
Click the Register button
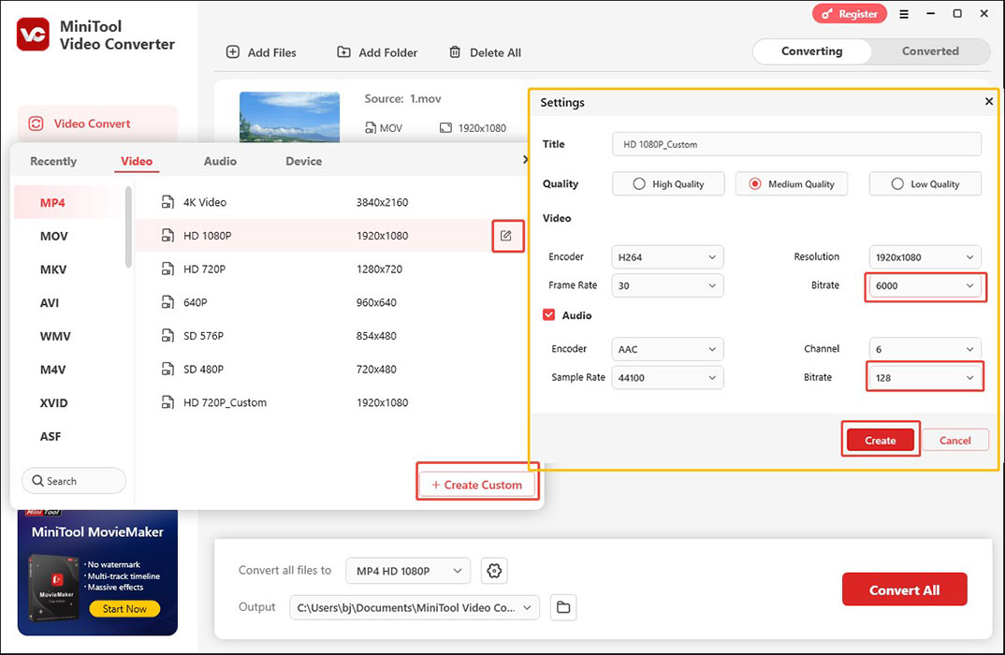click(850, 13)
